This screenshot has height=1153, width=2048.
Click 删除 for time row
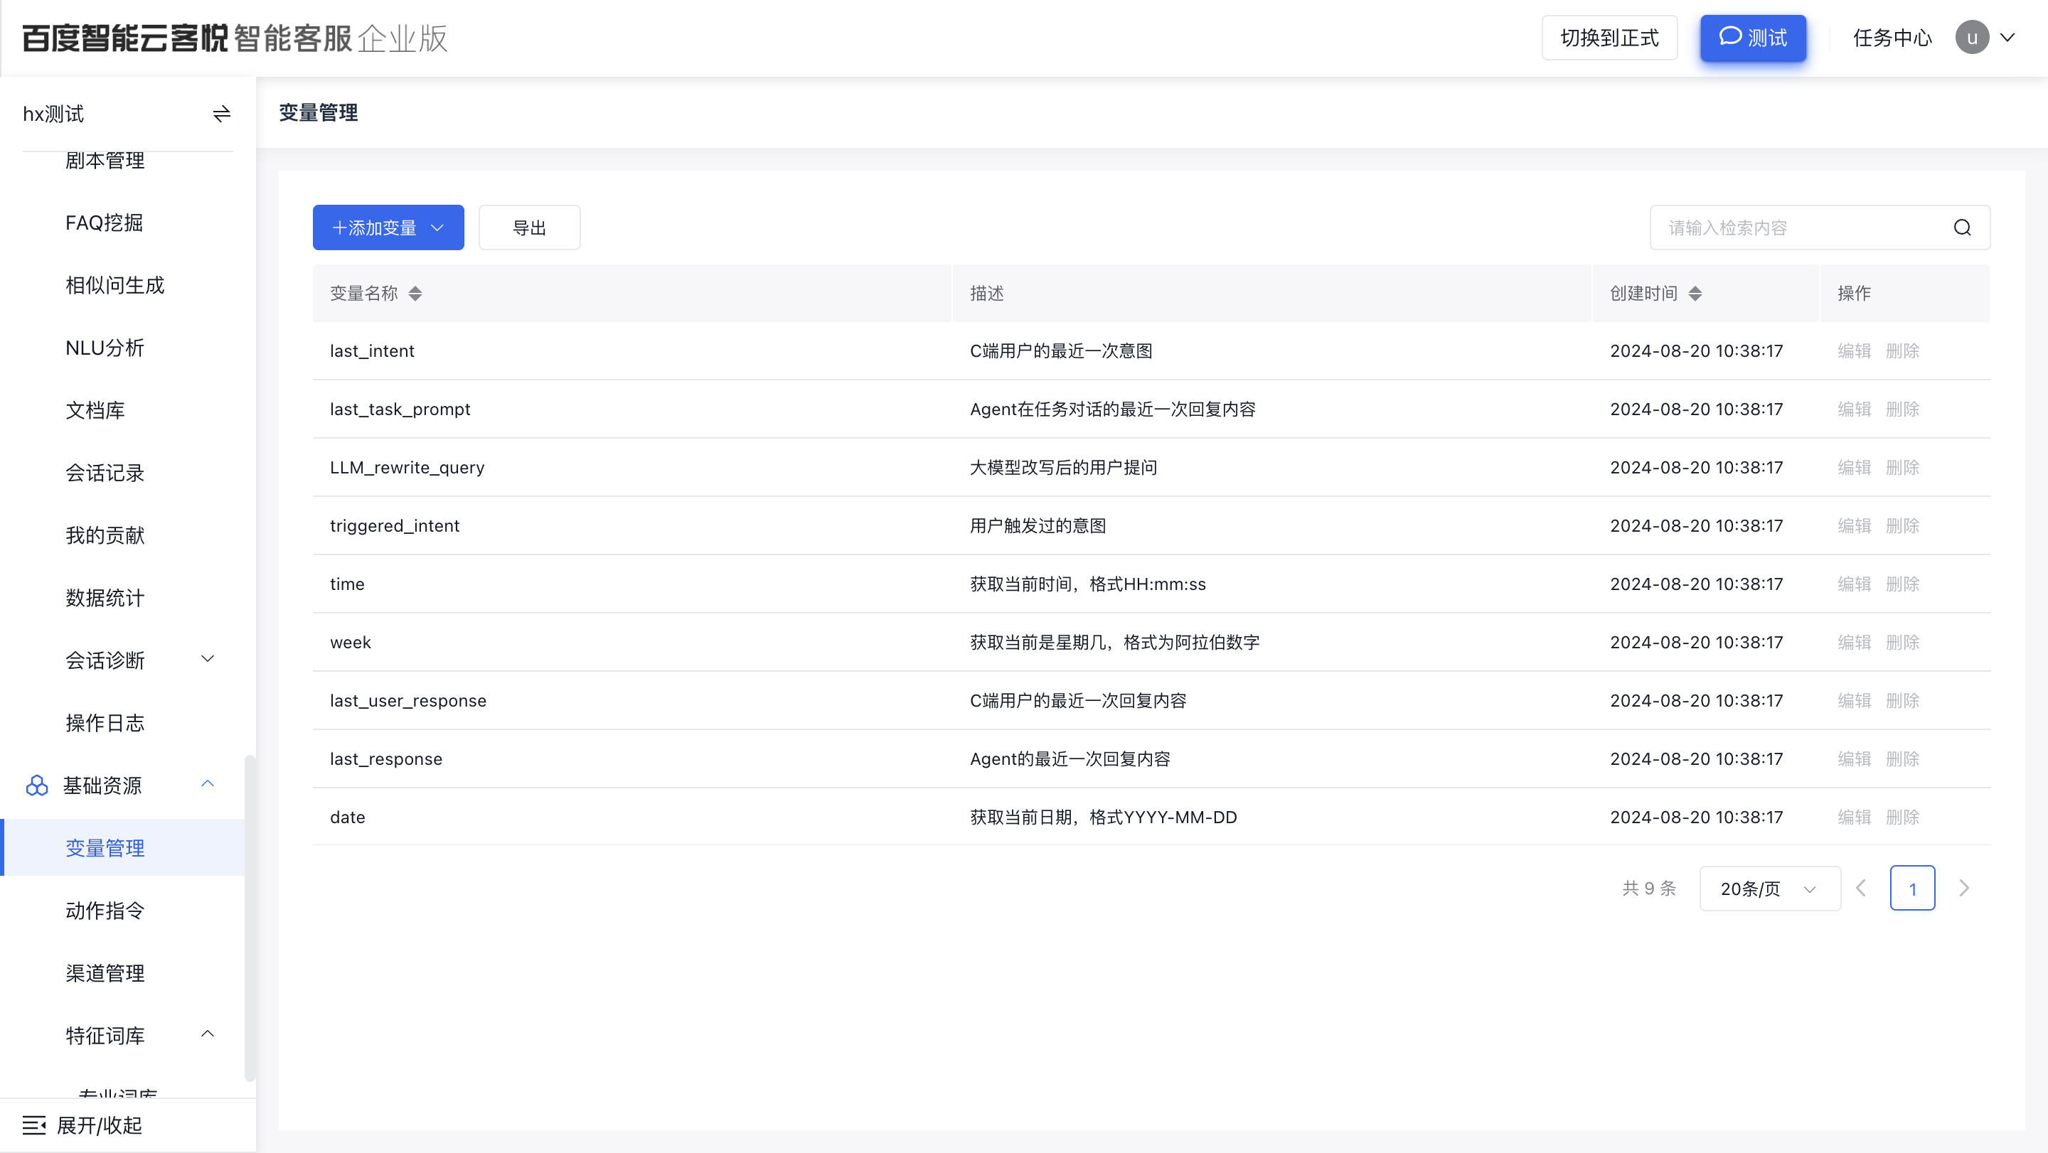click(x=1902, y=584)
